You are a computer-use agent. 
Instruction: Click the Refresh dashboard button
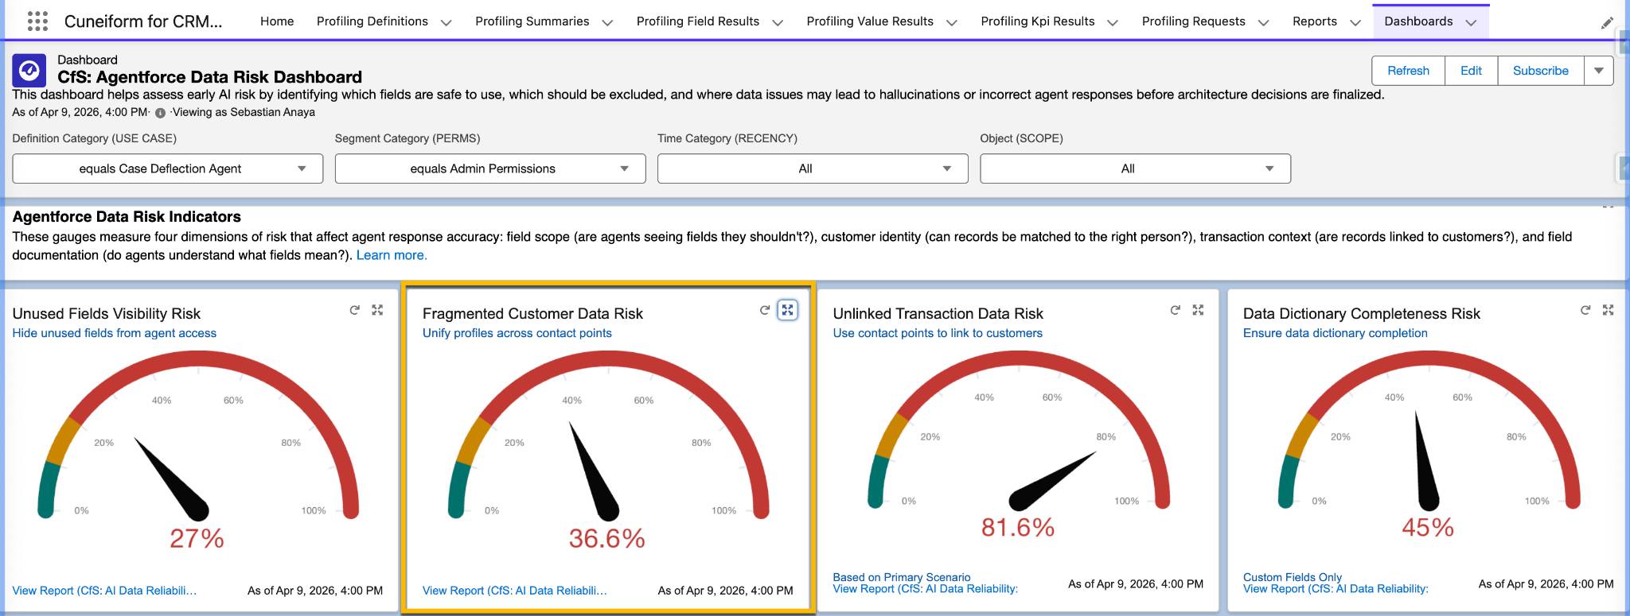(x=1408, y=71)
